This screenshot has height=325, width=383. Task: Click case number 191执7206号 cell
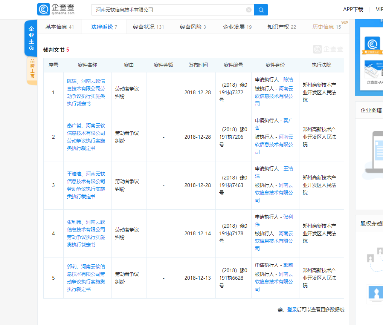pos(233,137)
